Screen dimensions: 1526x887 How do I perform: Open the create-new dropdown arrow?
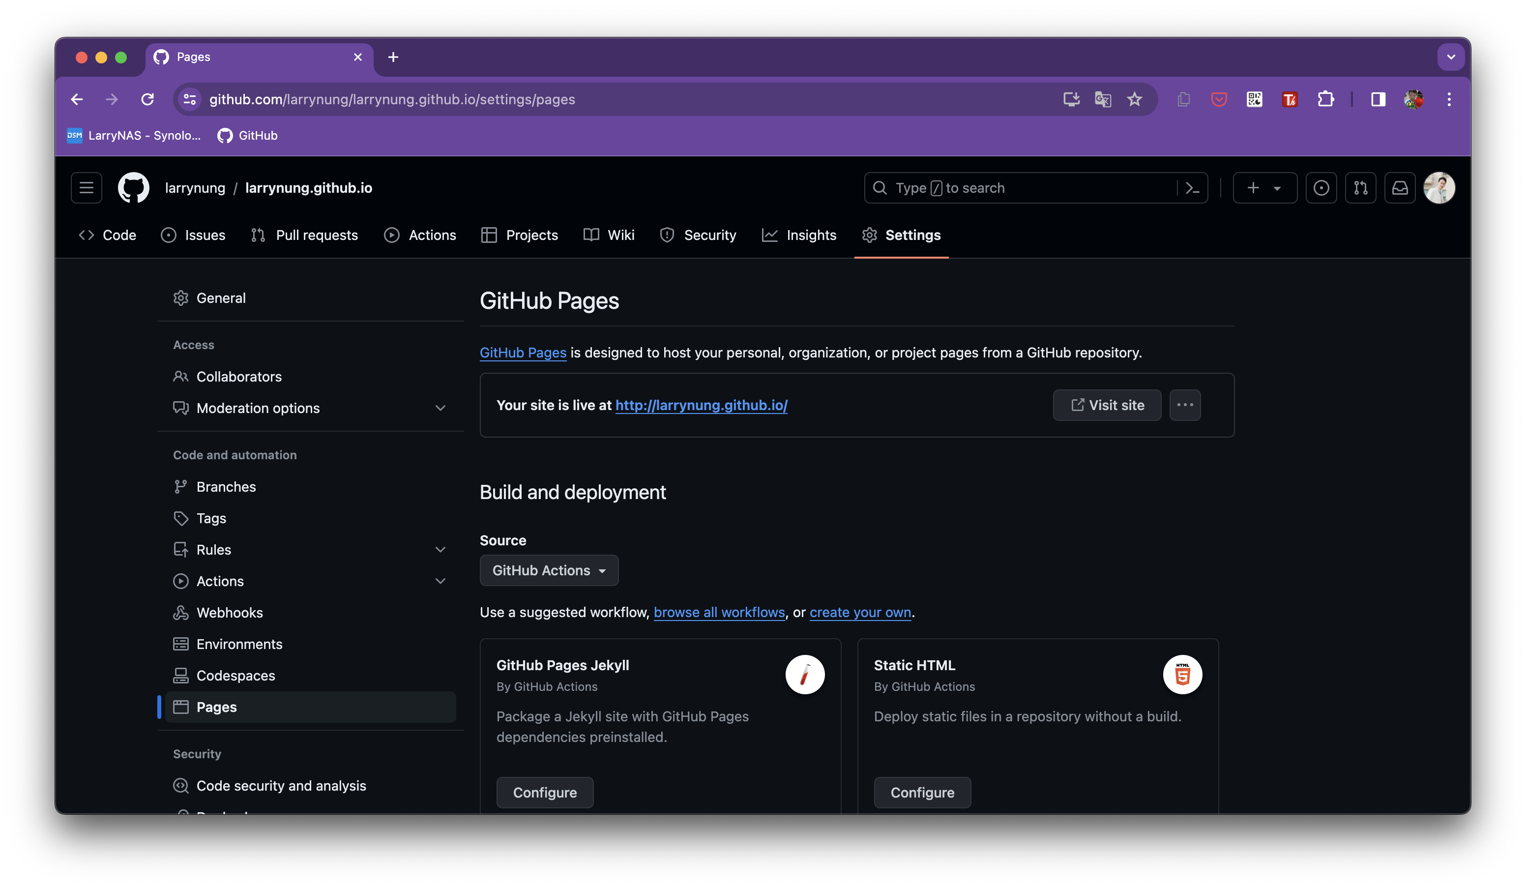(x=1277, y=188)
